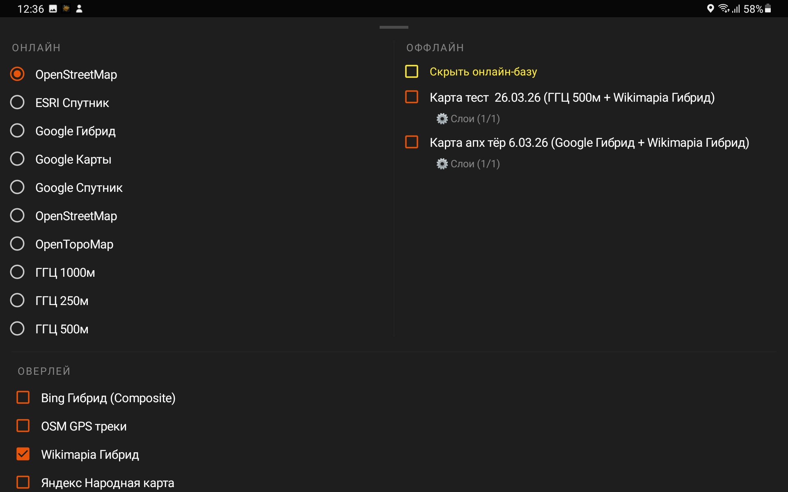Viewport: 788px width, 492px height.
Task: Enable Bing Гибрид (Composite) overlay
Action: coord(23,397)
